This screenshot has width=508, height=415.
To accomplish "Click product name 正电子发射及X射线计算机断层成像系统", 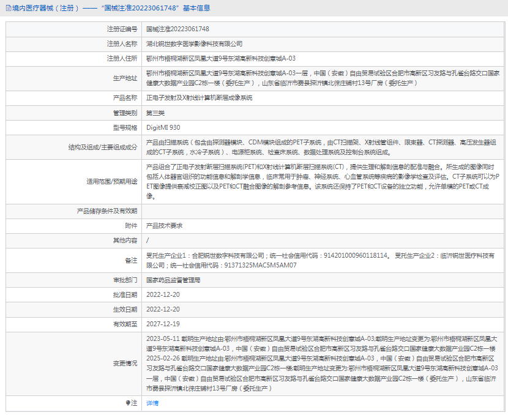I will [199, 98].
